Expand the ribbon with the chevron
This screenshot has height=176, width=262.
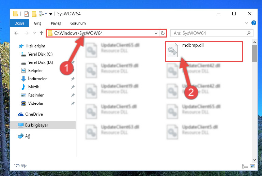pyautogui.click(x=246, y=23)
